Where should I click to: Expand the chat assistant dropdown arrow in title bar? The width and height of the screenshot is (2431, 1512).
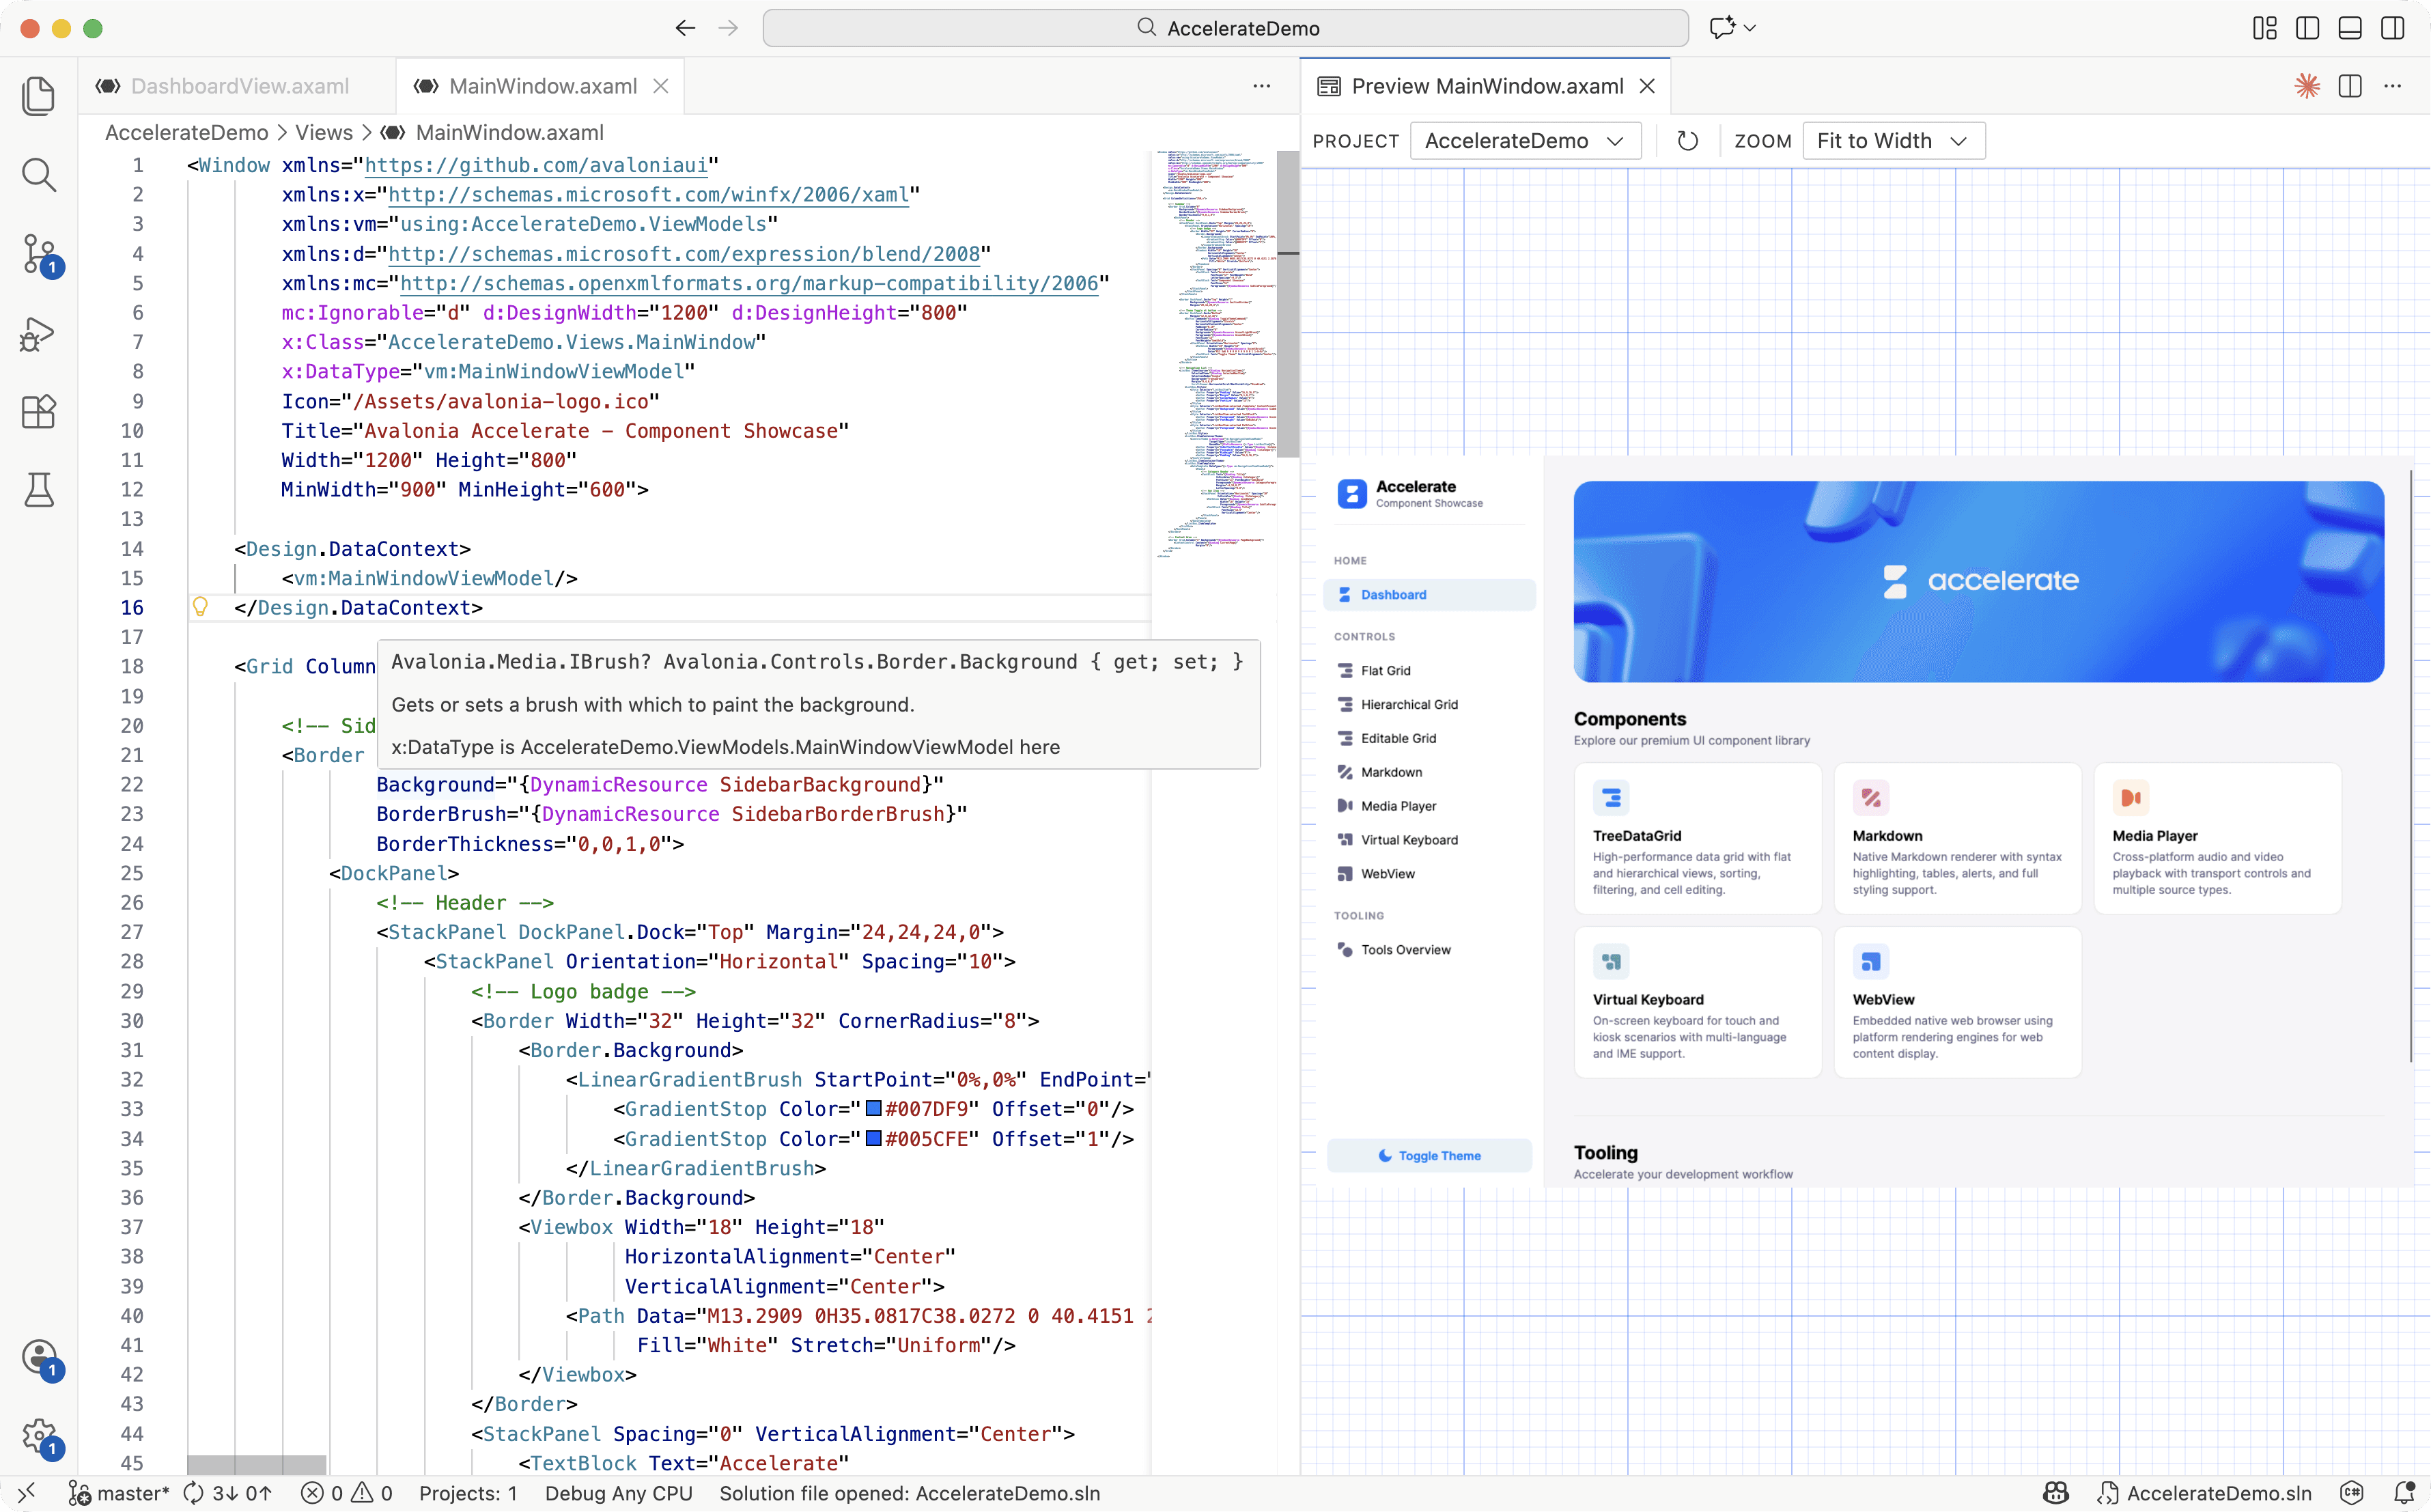click(1750, 28)
